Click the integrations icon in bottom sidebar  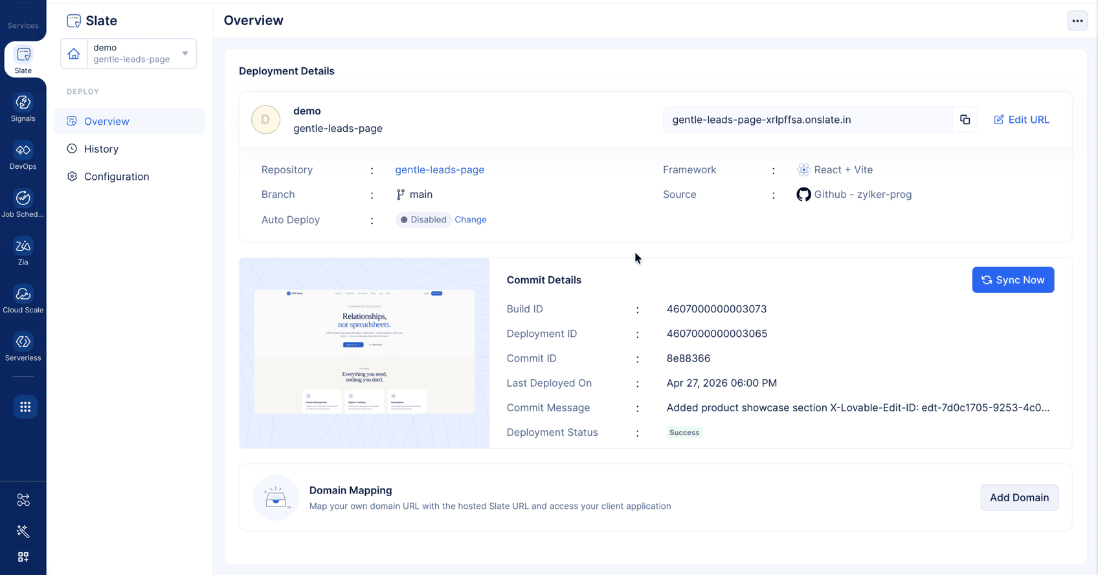(23, 500)
